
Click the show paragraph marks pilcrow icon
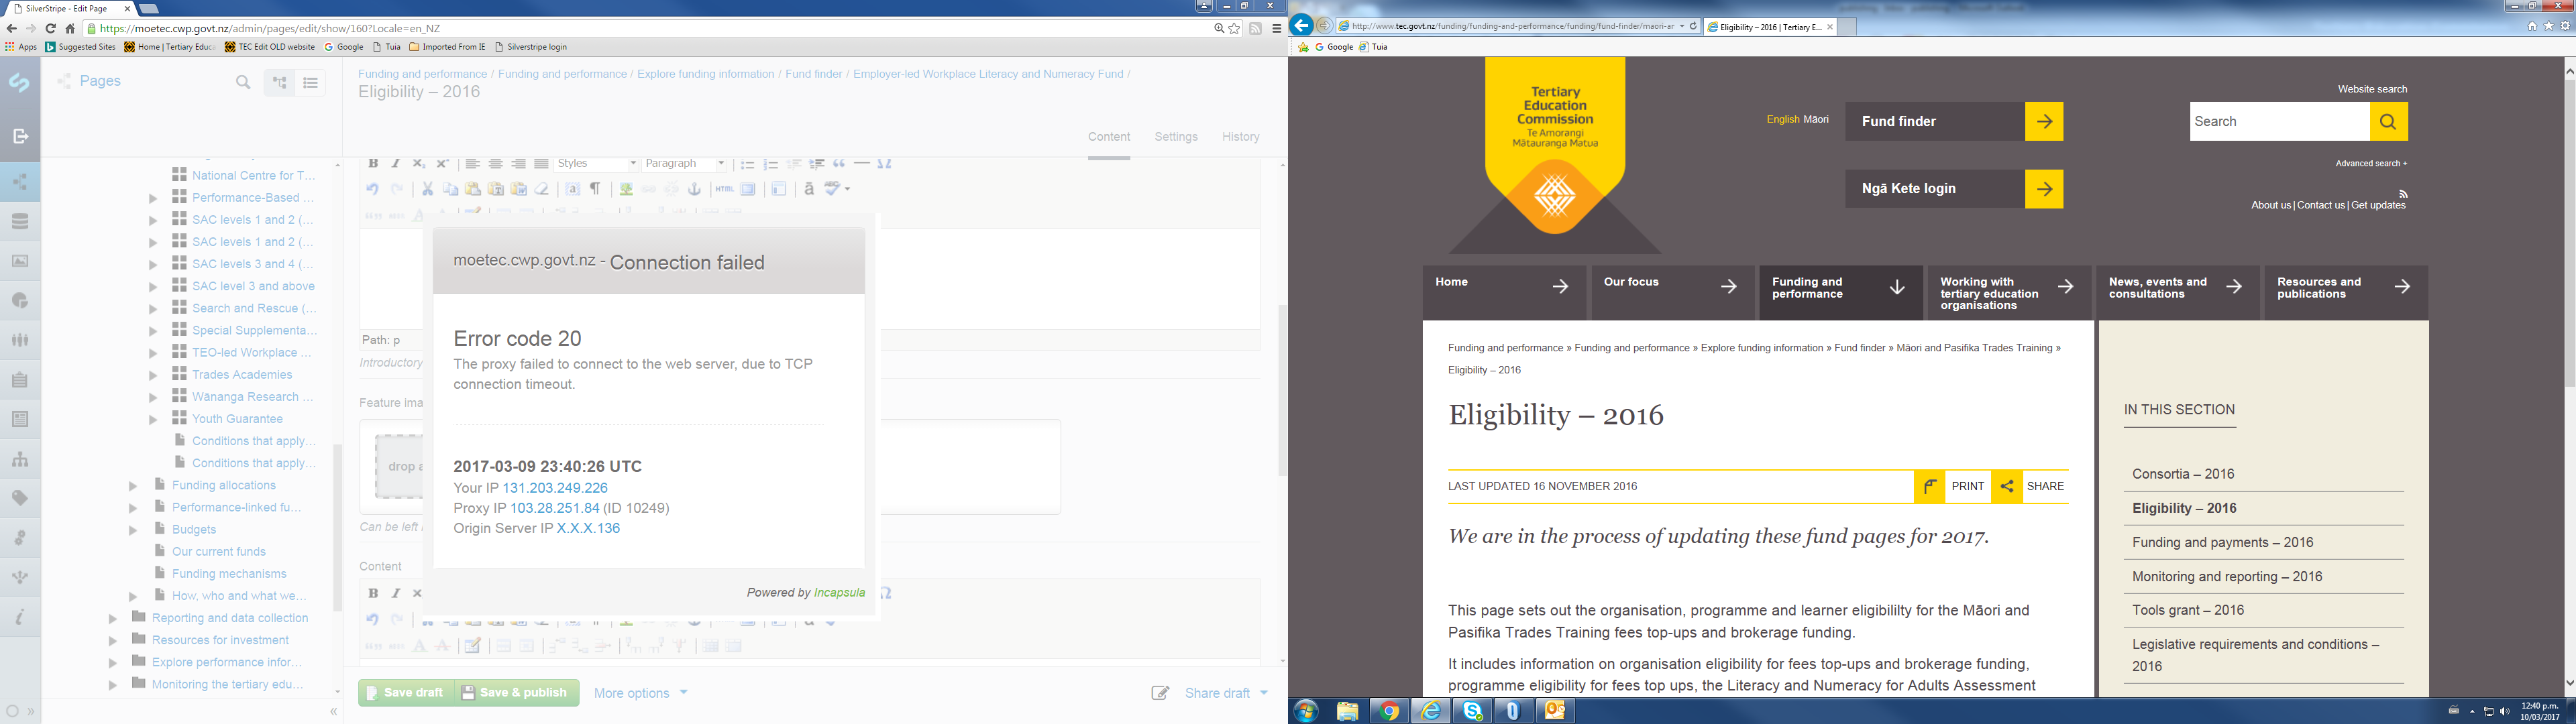[595, 189]
